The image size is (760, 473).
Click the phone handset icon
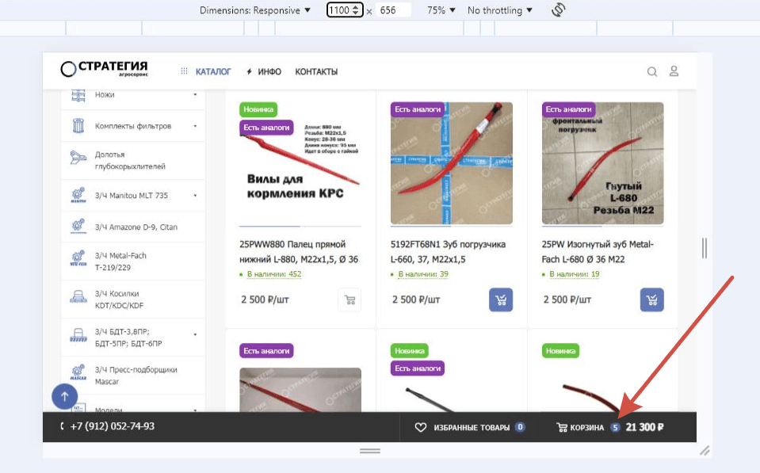(62, 426)
